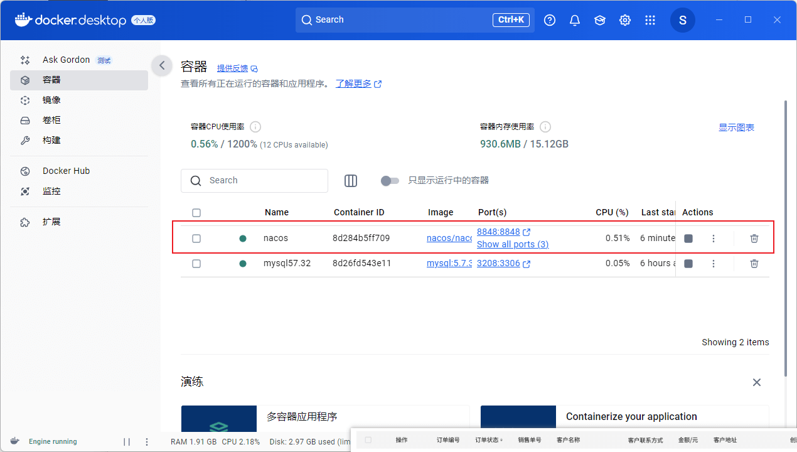This screenshot has height=452, width=797.
Task: Click the memory usage info icon
Action: 545,127
